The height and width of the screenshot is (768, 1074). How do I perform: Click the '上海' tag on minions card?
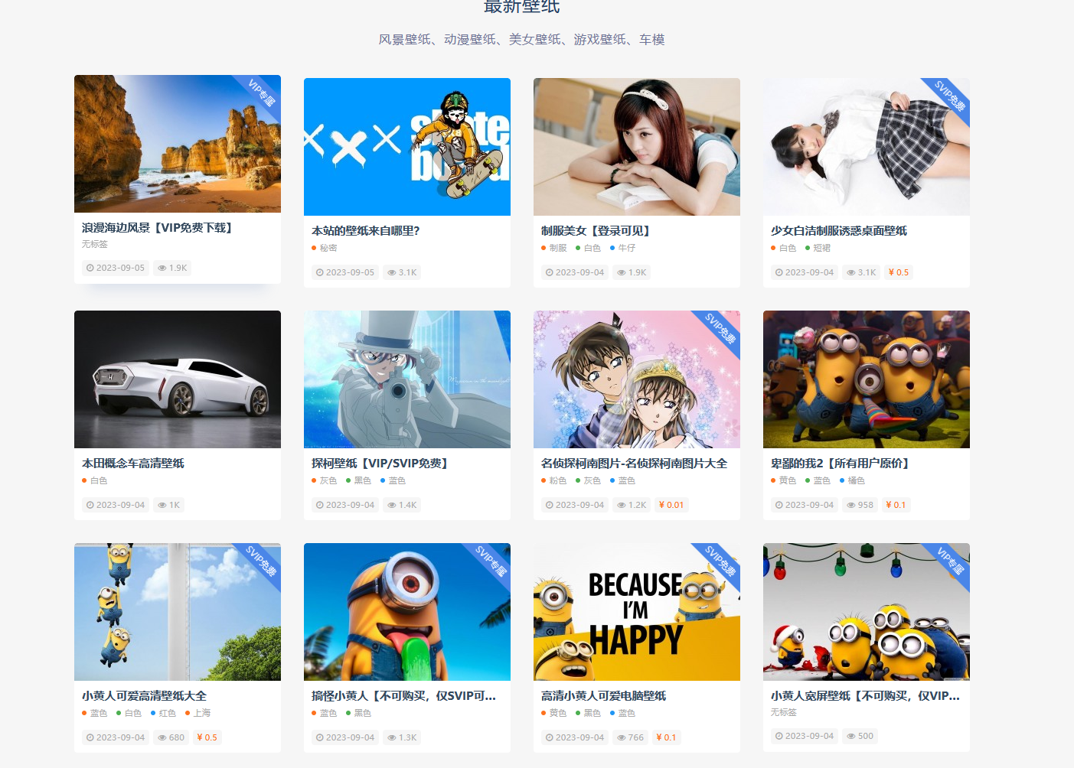point(201,713)
